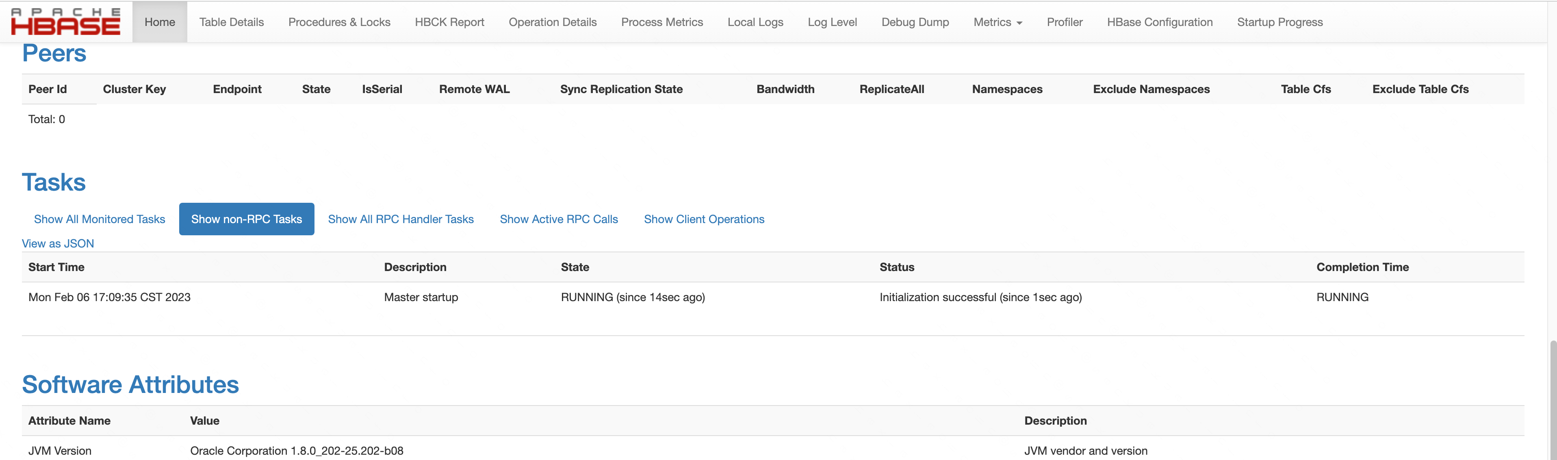Go to the Log Level page
This screenshot has width=1557, height=460.
pyautogui.click(x=832, y=22)
